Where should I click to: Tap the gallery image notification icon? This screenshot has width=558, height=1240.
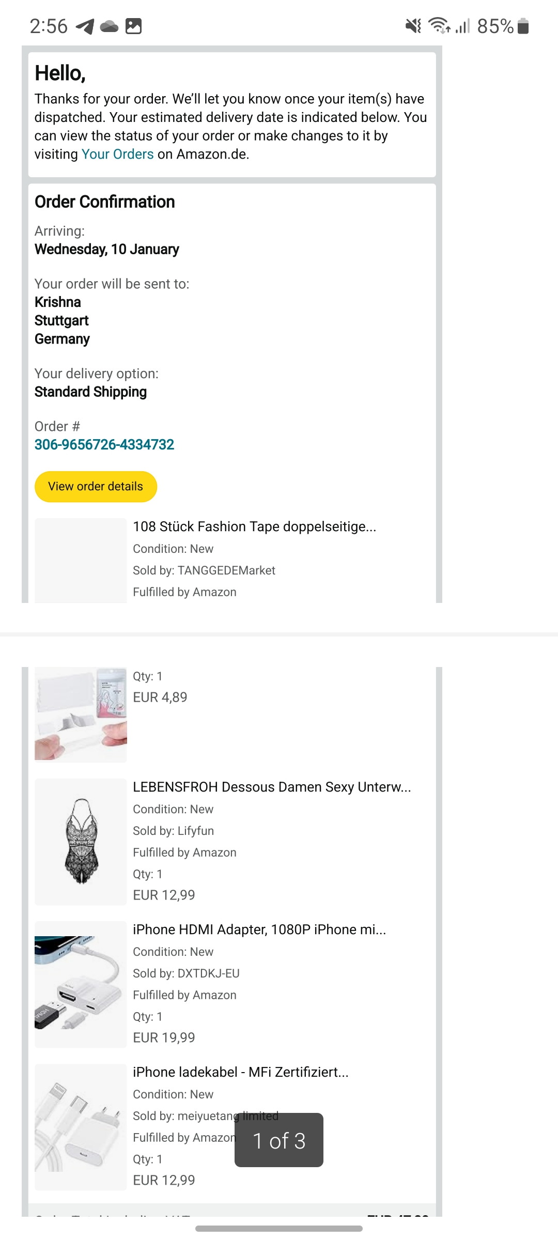[134, 26]
